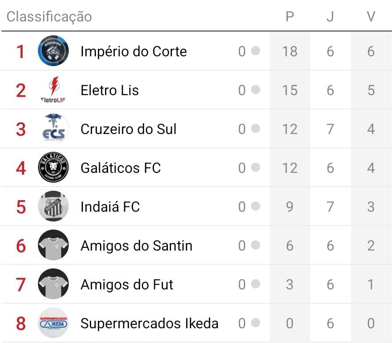Image resolution: width=392 pixels, height=343 pixels.
Task: Click the Império do Corte team logo
Action: 53,51
